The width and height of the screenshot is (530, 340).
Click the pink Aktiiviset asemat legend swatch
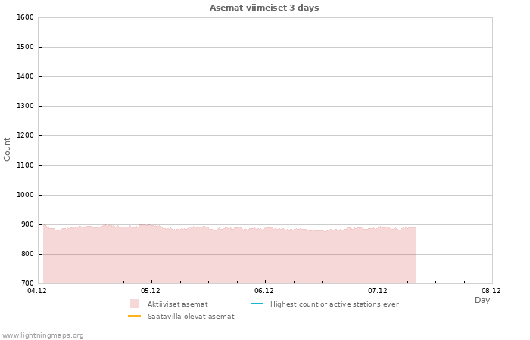point(134,304)
